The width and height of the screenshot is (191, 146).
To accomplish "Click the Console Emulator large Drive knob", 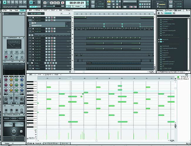I will (14, 131).
